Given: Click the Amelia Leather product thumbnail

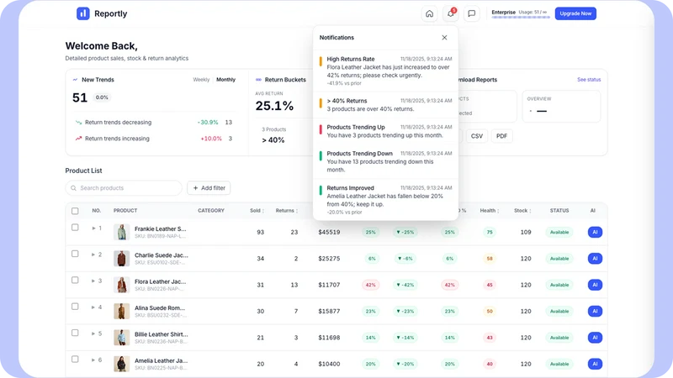Looking at the screenshot, I should pos(121,364).
